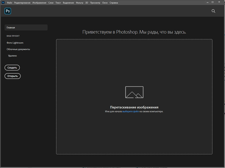Image resolution: width=225 pixels, height=168 pixels.
Task: Open the Окно menu
Action: [x=105, y=3]
